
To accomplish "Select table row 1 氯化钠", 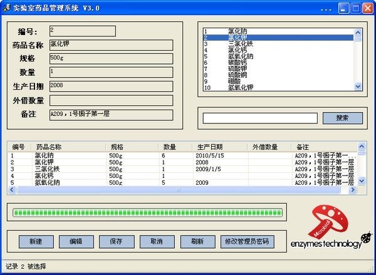I will [x=182, y=155].
